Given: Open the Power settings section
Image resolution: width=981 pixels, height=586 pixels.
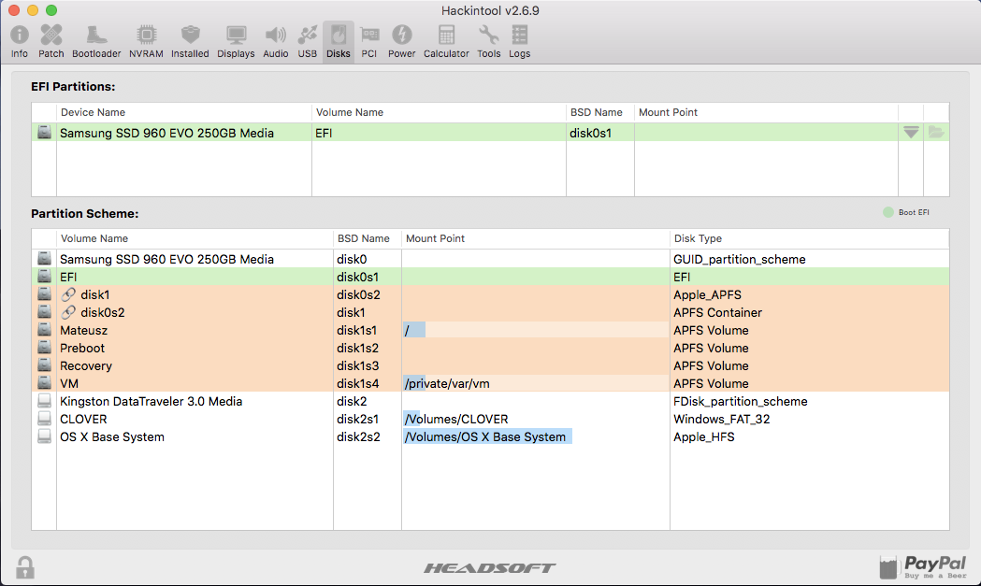Looking at the screenshot, I should click(x=402, y=42).
